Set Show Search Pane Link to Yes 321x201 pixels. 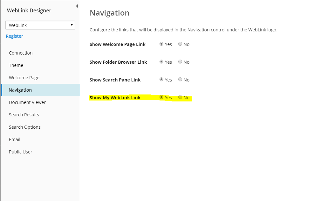pyautogui.click(x=161, y=80)
